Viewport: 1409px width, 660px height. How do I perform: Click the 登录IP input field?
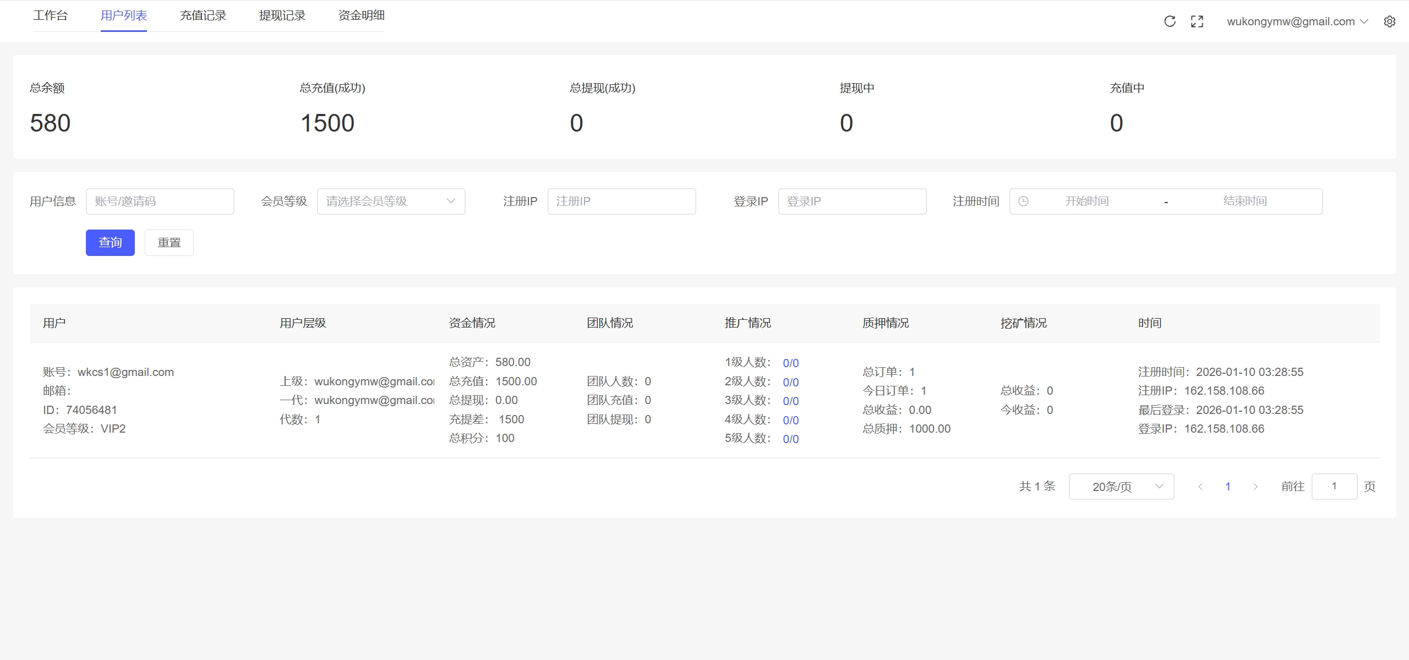(x=852, y=201)
